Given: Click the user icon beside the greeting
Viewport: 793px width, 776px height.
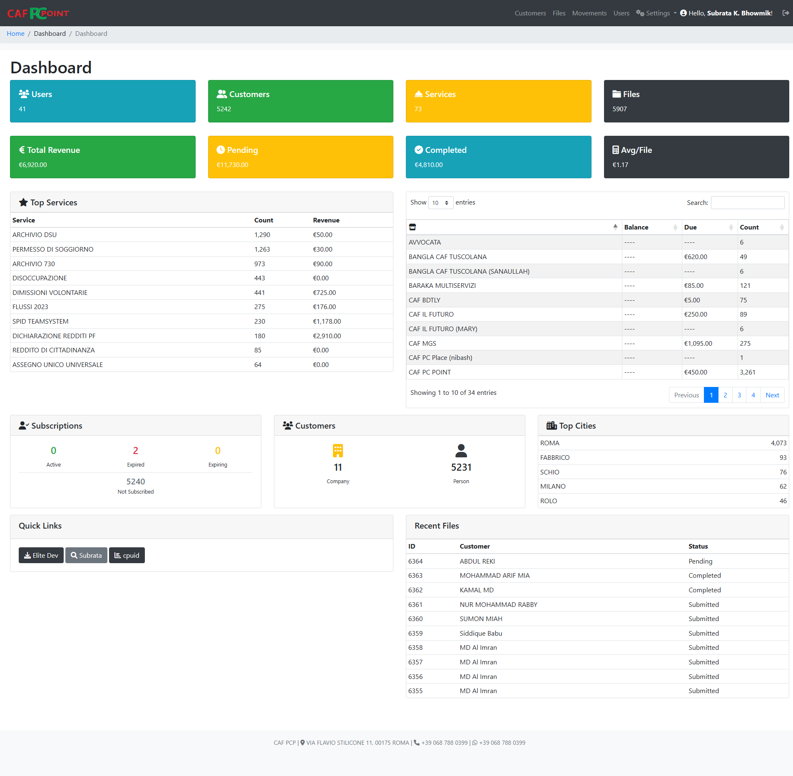Looking at the screenshot, I should [x=683, y=13].
